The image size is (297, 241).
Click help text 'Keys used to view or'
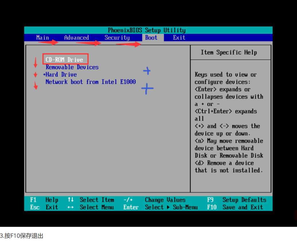[226, 74]
